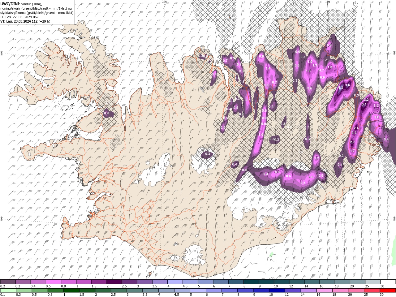Screen dimensions: 396x297
Task: Click the '4.3' snowfall value on the map
Action: (x=341, y=88)
